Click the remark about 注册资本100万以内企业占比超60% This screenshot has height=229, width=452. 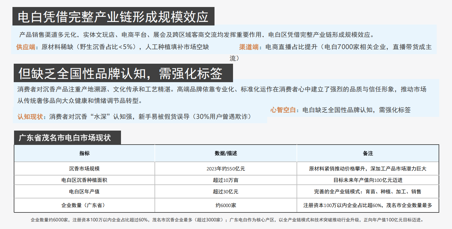(367, 205)
